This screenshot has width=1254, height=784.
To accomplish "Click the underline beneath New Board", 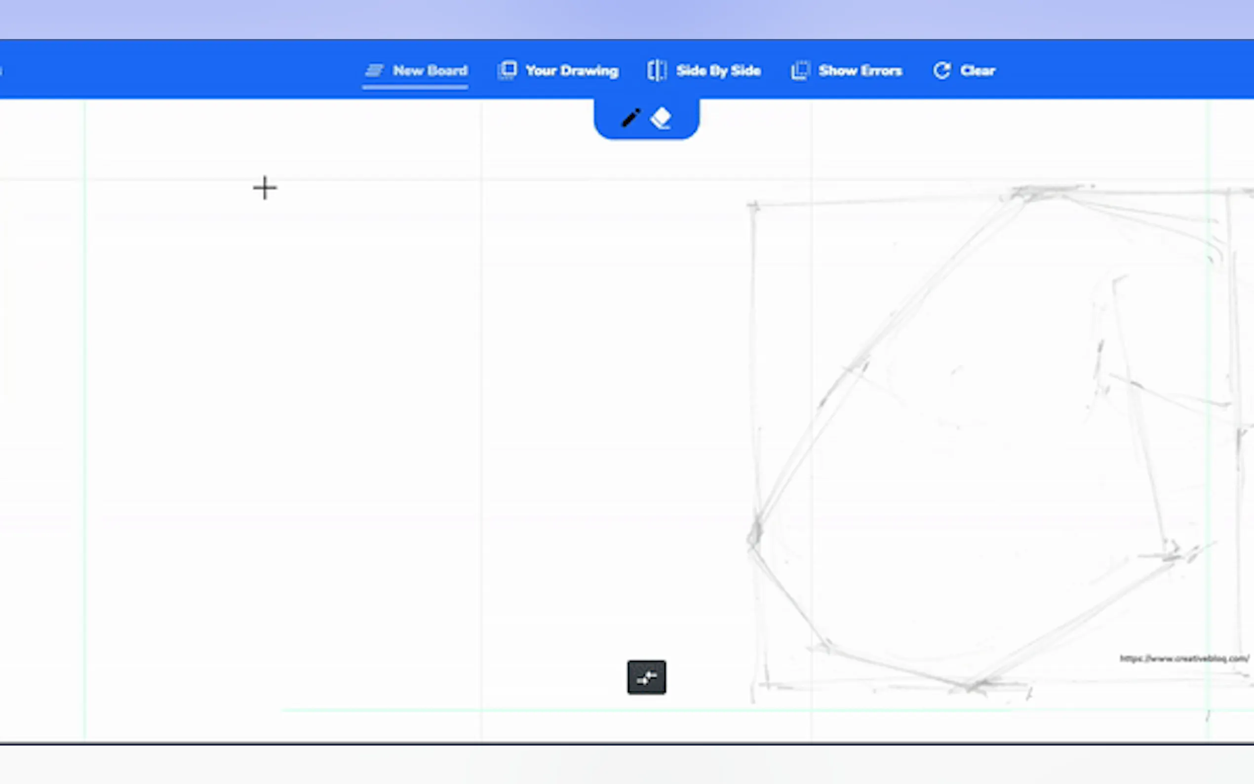I will click(415, 87).
